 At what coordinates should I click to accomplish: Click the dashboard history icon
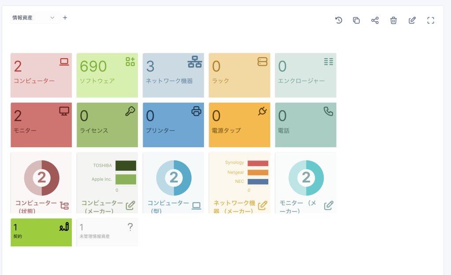click(339, 20)
